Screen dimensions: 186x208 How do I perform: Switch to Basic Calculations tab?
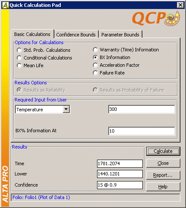click(32, 34)
